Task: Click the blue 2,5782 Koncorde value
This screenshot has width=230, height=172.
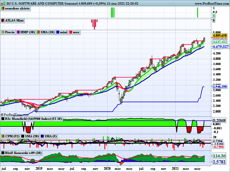Action: 219,162
